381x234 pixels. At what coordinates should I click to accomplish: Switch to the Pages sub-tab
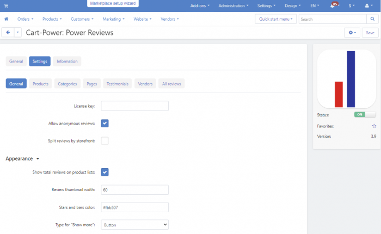tap(91, 84)
